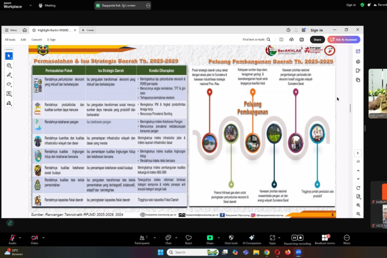The image size is (387, 258).
Task: Click the Ask AI Assistant button
Action: [x=344, y=40]
